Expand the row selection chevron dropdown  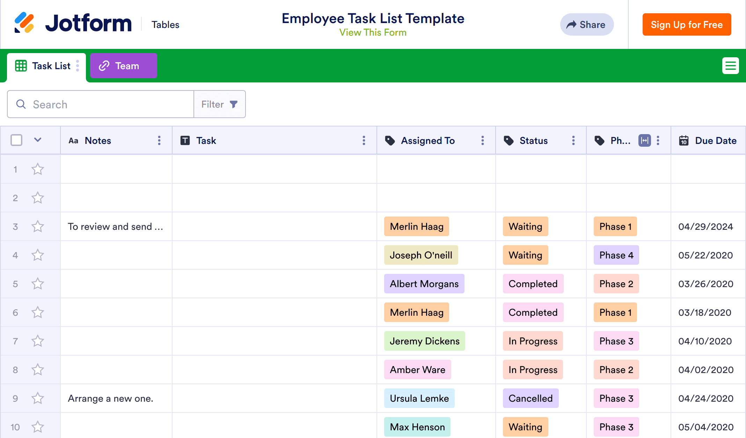(x=38, y=140)
